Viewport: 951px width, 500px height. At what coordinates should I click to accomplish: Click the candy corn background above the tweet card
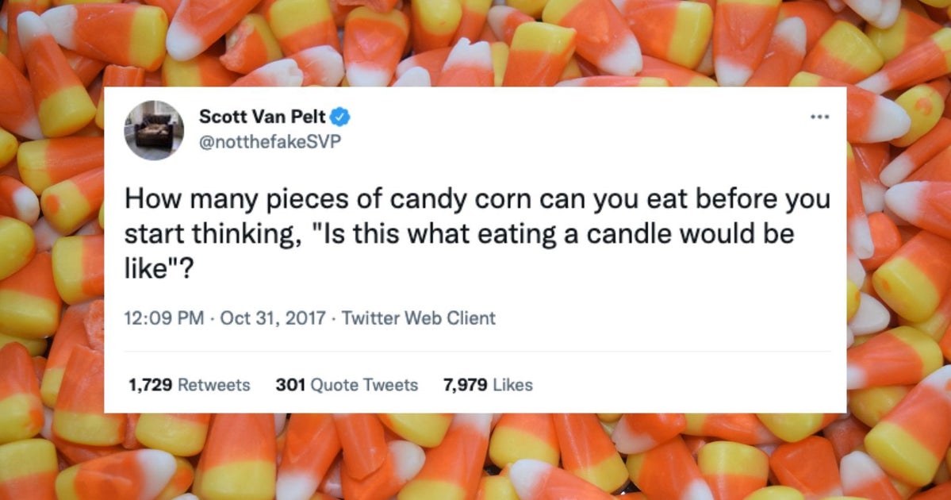coord(476,43)
